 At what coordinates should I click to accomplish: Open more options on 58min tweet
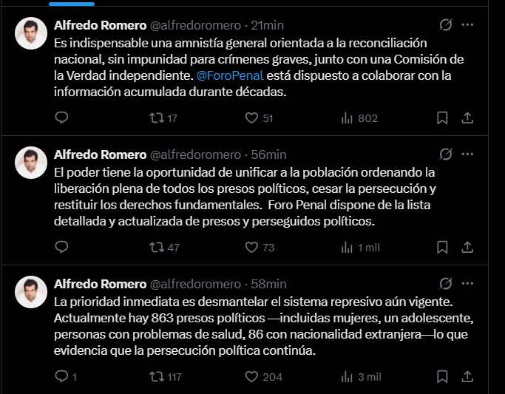click(x=467, y=283)
